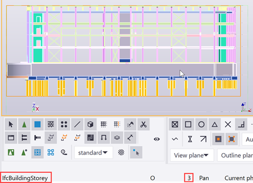The image size is (253, 183).
Task: Select the diagonal line tool icon
Action: tap(77, 124)
